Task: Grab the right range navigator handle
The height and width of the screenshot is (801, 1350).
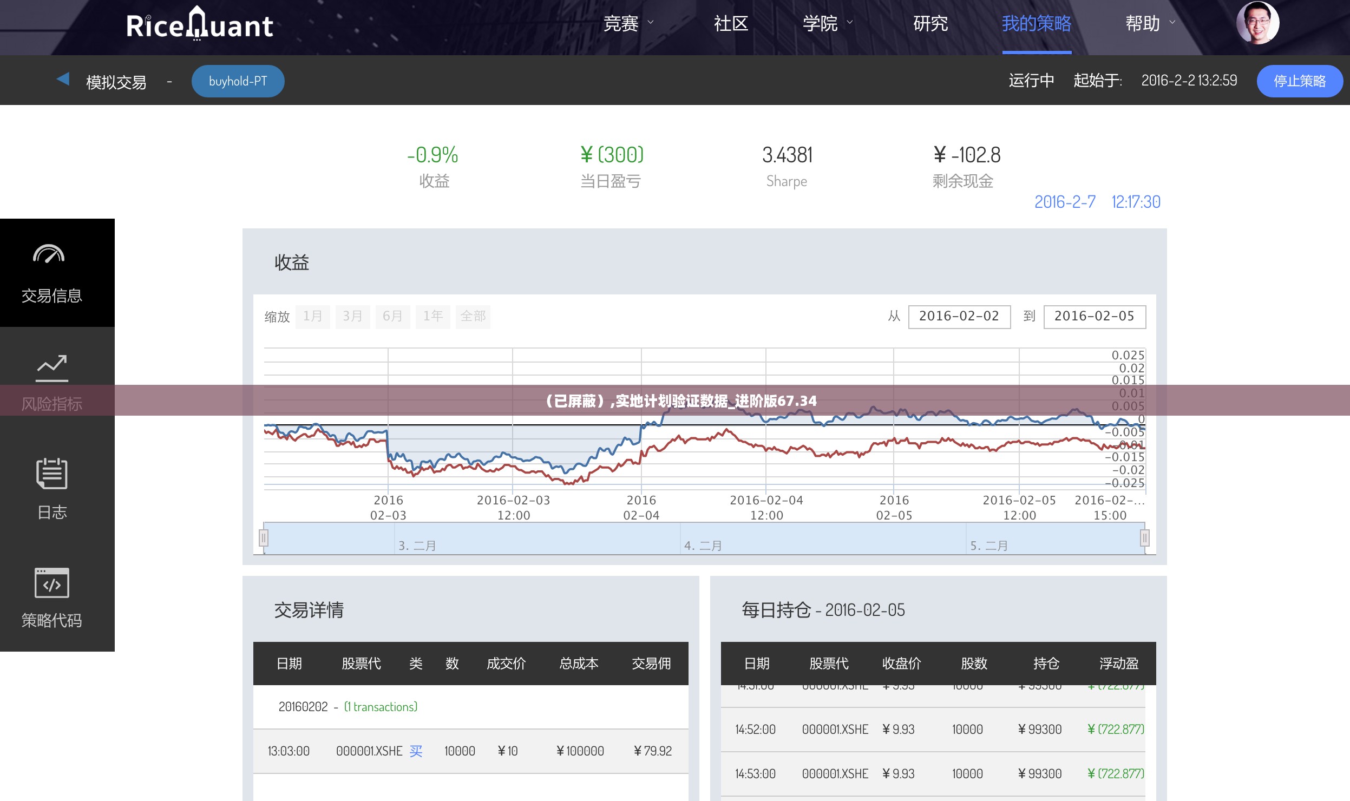Action: (x=1144, y=538)
